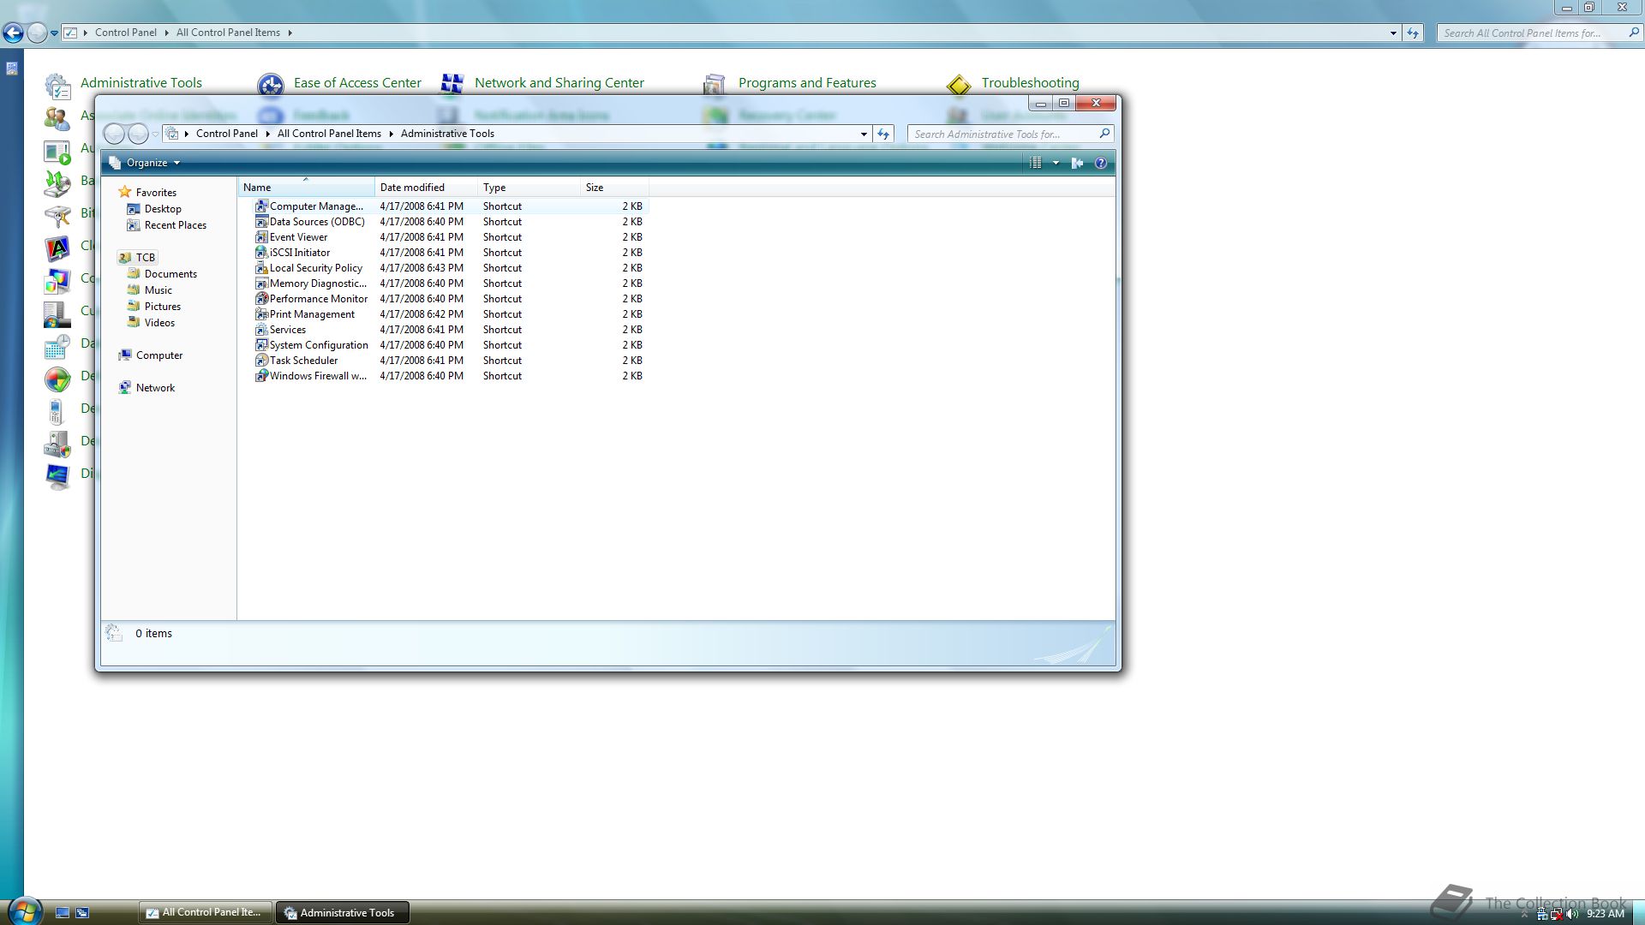Click the Administrative Tools taskbar button

342,913
